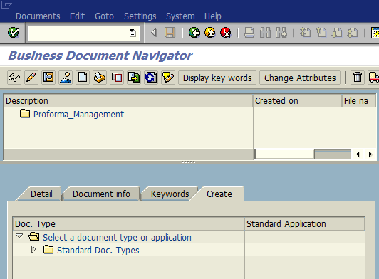
Task: Open the Goto menu
Action: click(x=104, y=16)
